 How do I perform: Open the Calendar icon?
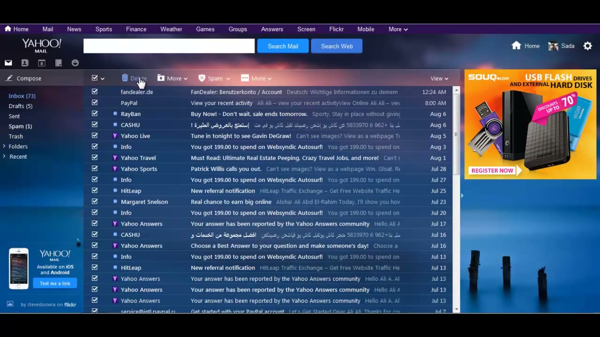(x=42, y=63)
